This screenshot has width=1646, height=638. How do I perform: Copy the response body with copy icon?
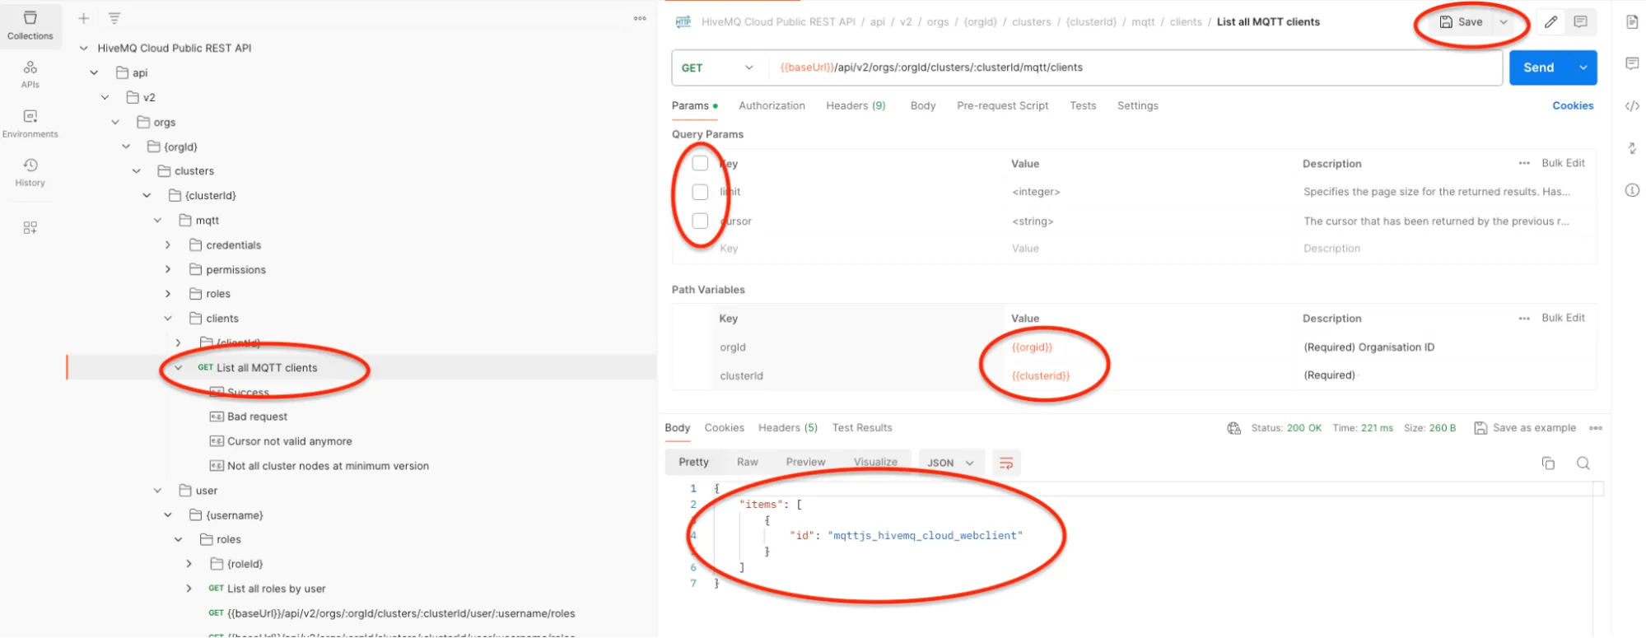point(1548,463)
